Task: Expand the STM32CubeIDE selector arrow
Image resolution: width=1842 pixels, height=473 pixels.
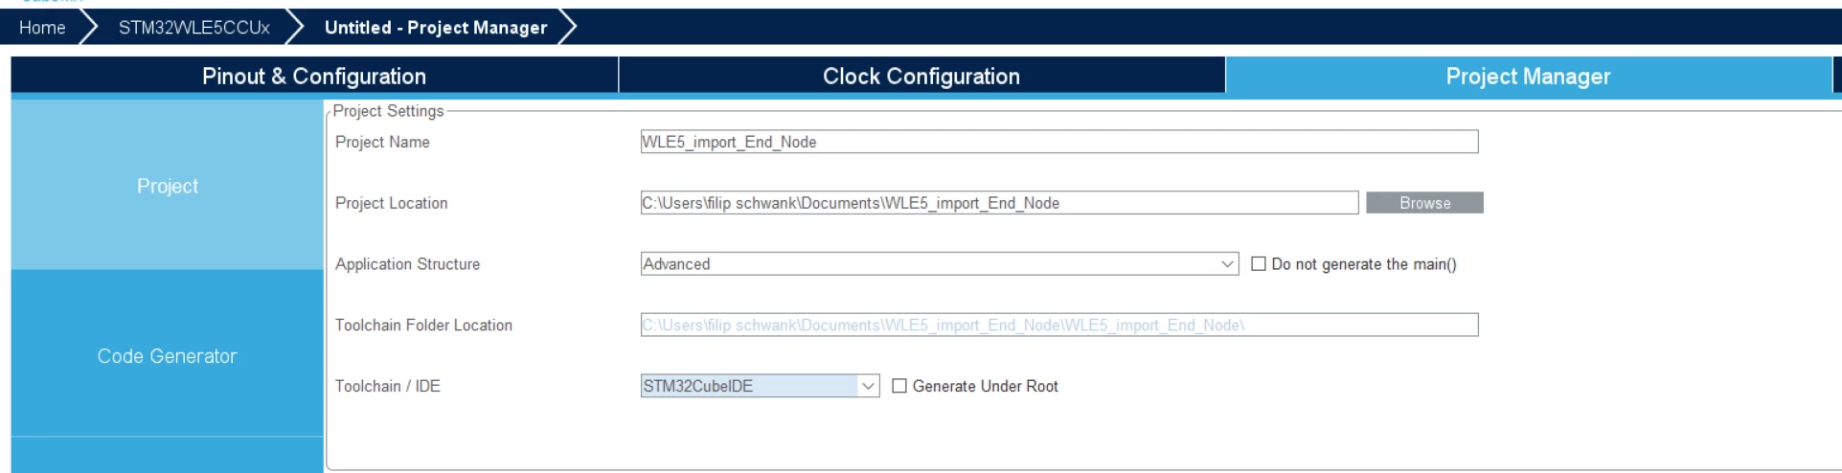Action: click(x=869, y=386)
